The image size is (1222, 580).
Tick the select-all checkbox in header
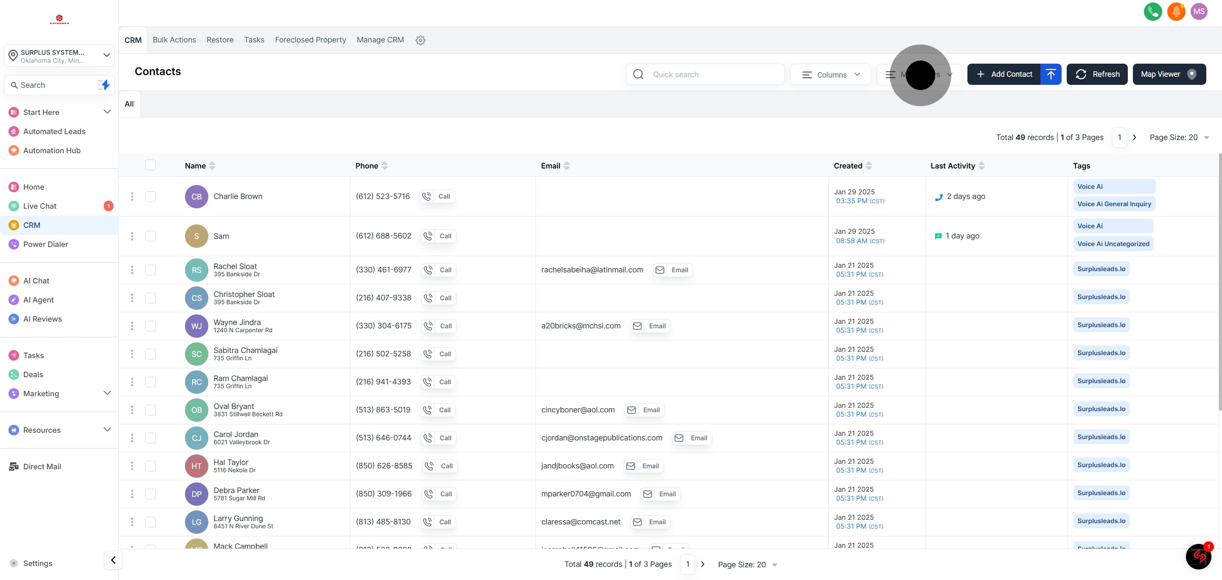[150, 165]
